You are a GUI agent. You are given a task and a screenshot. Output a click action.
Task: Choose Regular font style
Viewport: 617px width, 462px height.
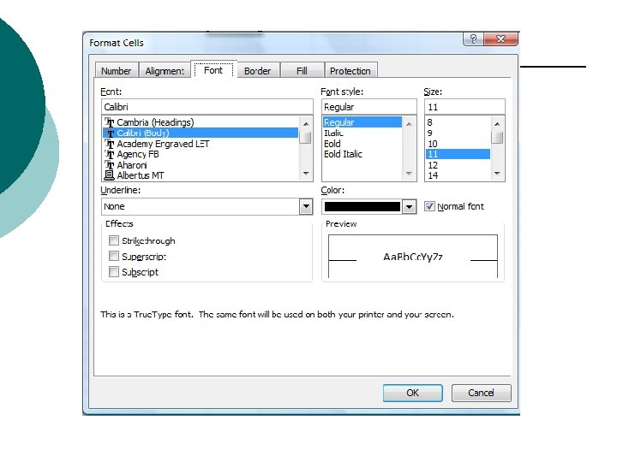(362, 122)
